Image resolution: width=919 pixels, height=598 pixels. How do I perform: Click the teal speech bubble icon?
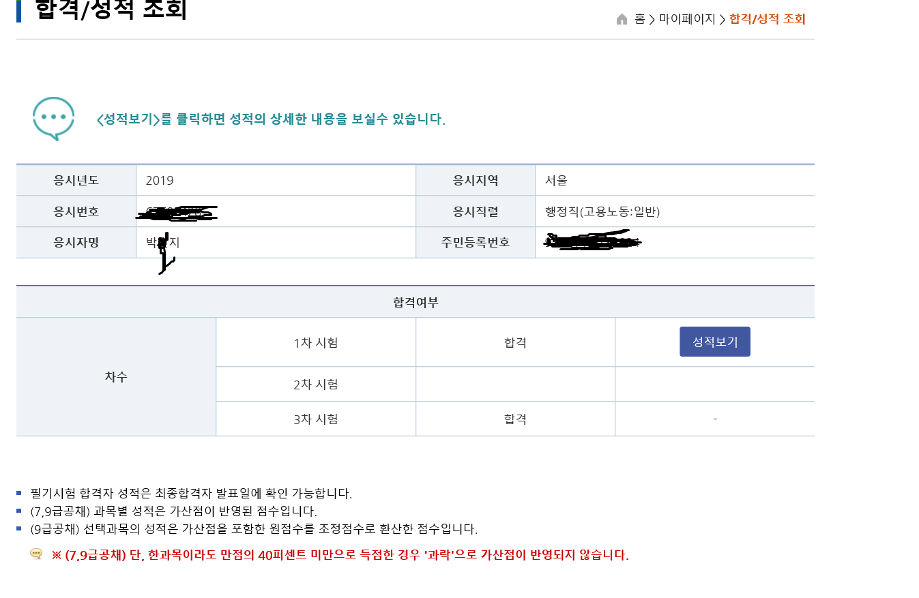coord(53,118)
